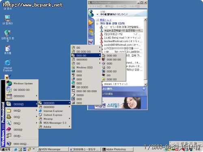Open the stock chart tab in MSN Messenger
The width and height of the screenshot is (203, 152).
[x=91, y=41]
